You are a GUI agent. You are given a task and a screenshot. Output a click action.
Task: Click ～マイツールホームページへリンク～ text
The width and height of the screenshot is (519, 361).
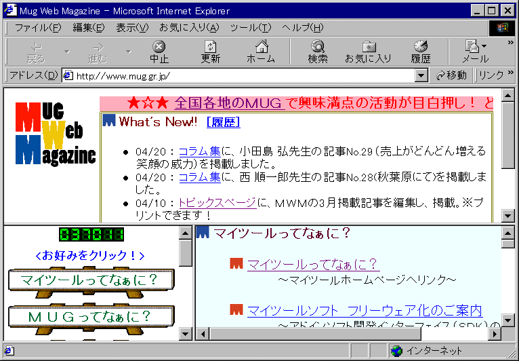(x=367, y=280)
